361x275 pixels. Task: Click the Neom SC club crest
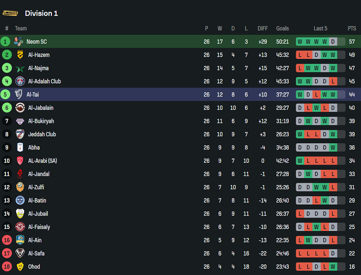pyautogui.click(x=19, y=42)
